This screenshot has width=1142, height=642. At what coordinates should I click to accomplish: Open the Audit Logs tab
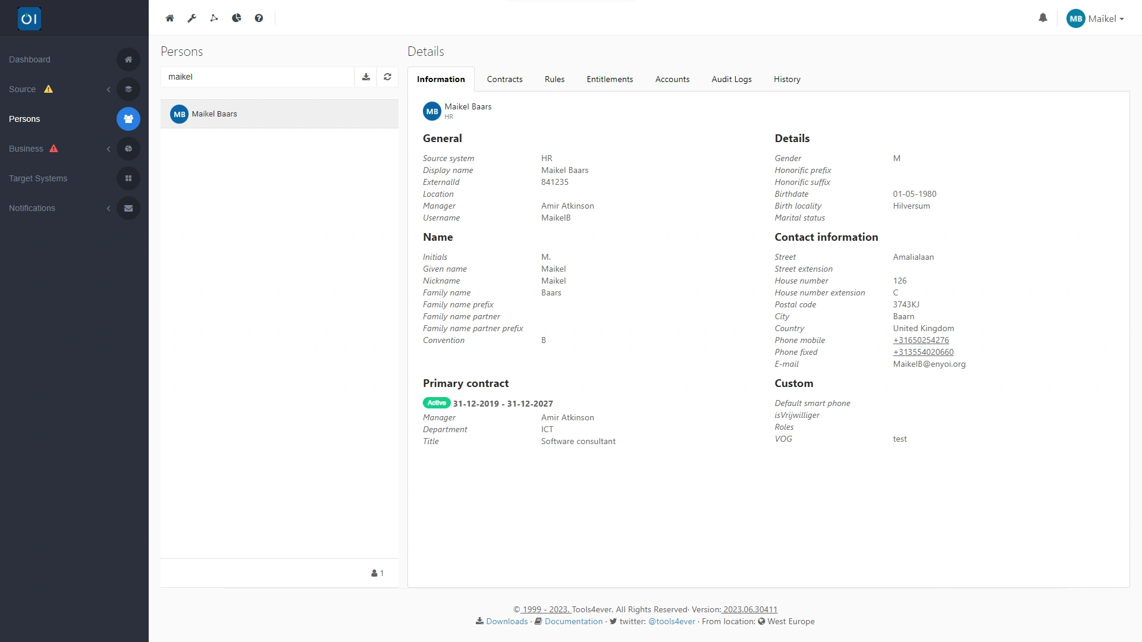(732, 79)
